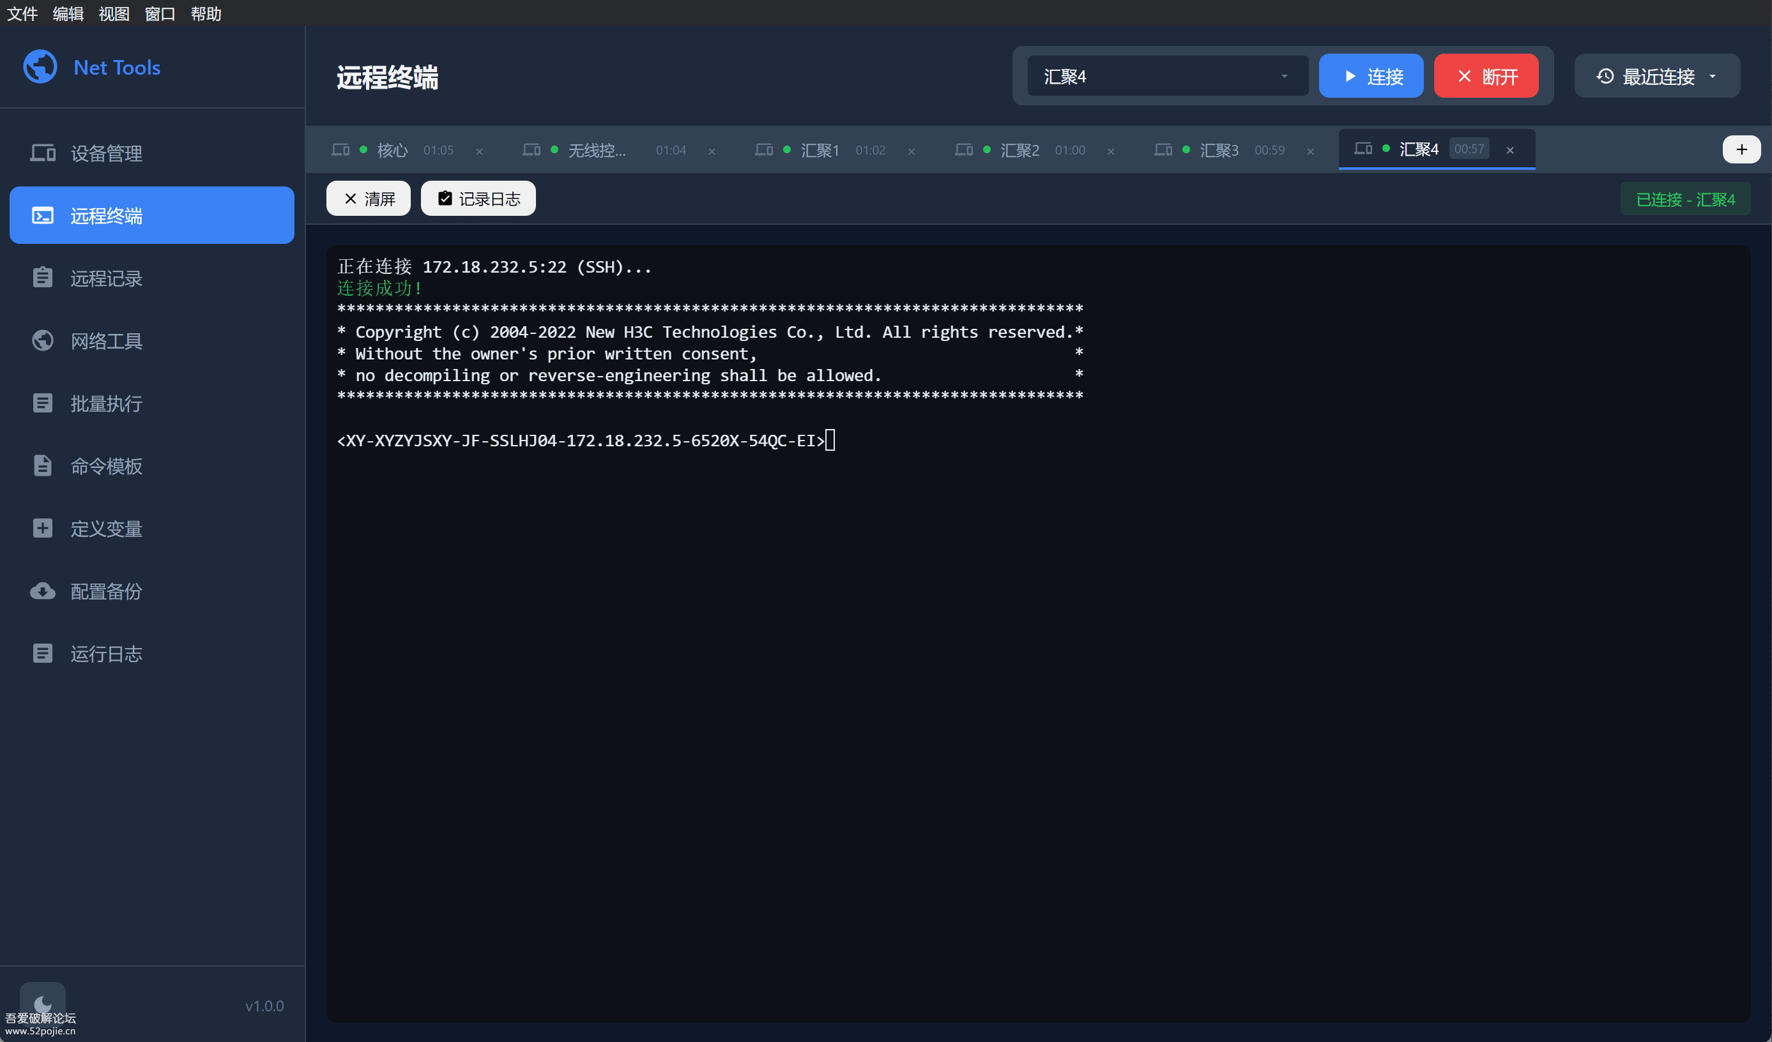Image resolution: width=1772 pixels, height=1042 pixels.
Task: Open the 命令模板 command templates section
Action: pos(106,466)
